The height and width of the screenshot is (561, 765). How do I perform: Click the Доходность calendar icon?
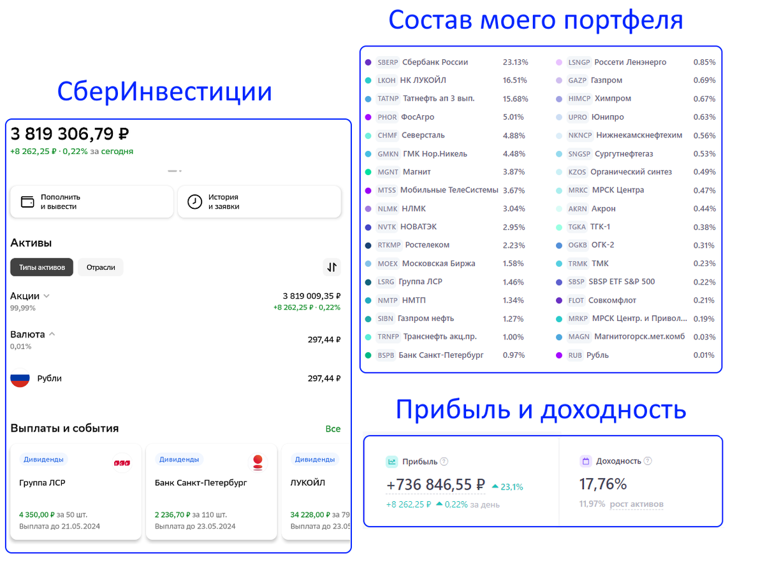(586, 461)
